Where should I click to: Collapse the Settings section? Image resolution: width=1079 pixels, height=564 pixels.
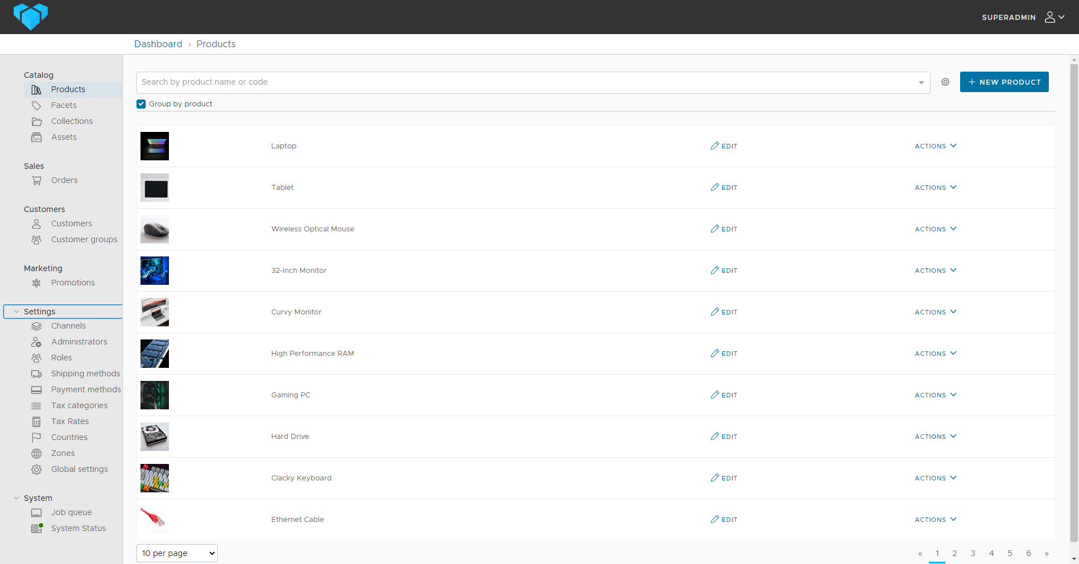16,311
